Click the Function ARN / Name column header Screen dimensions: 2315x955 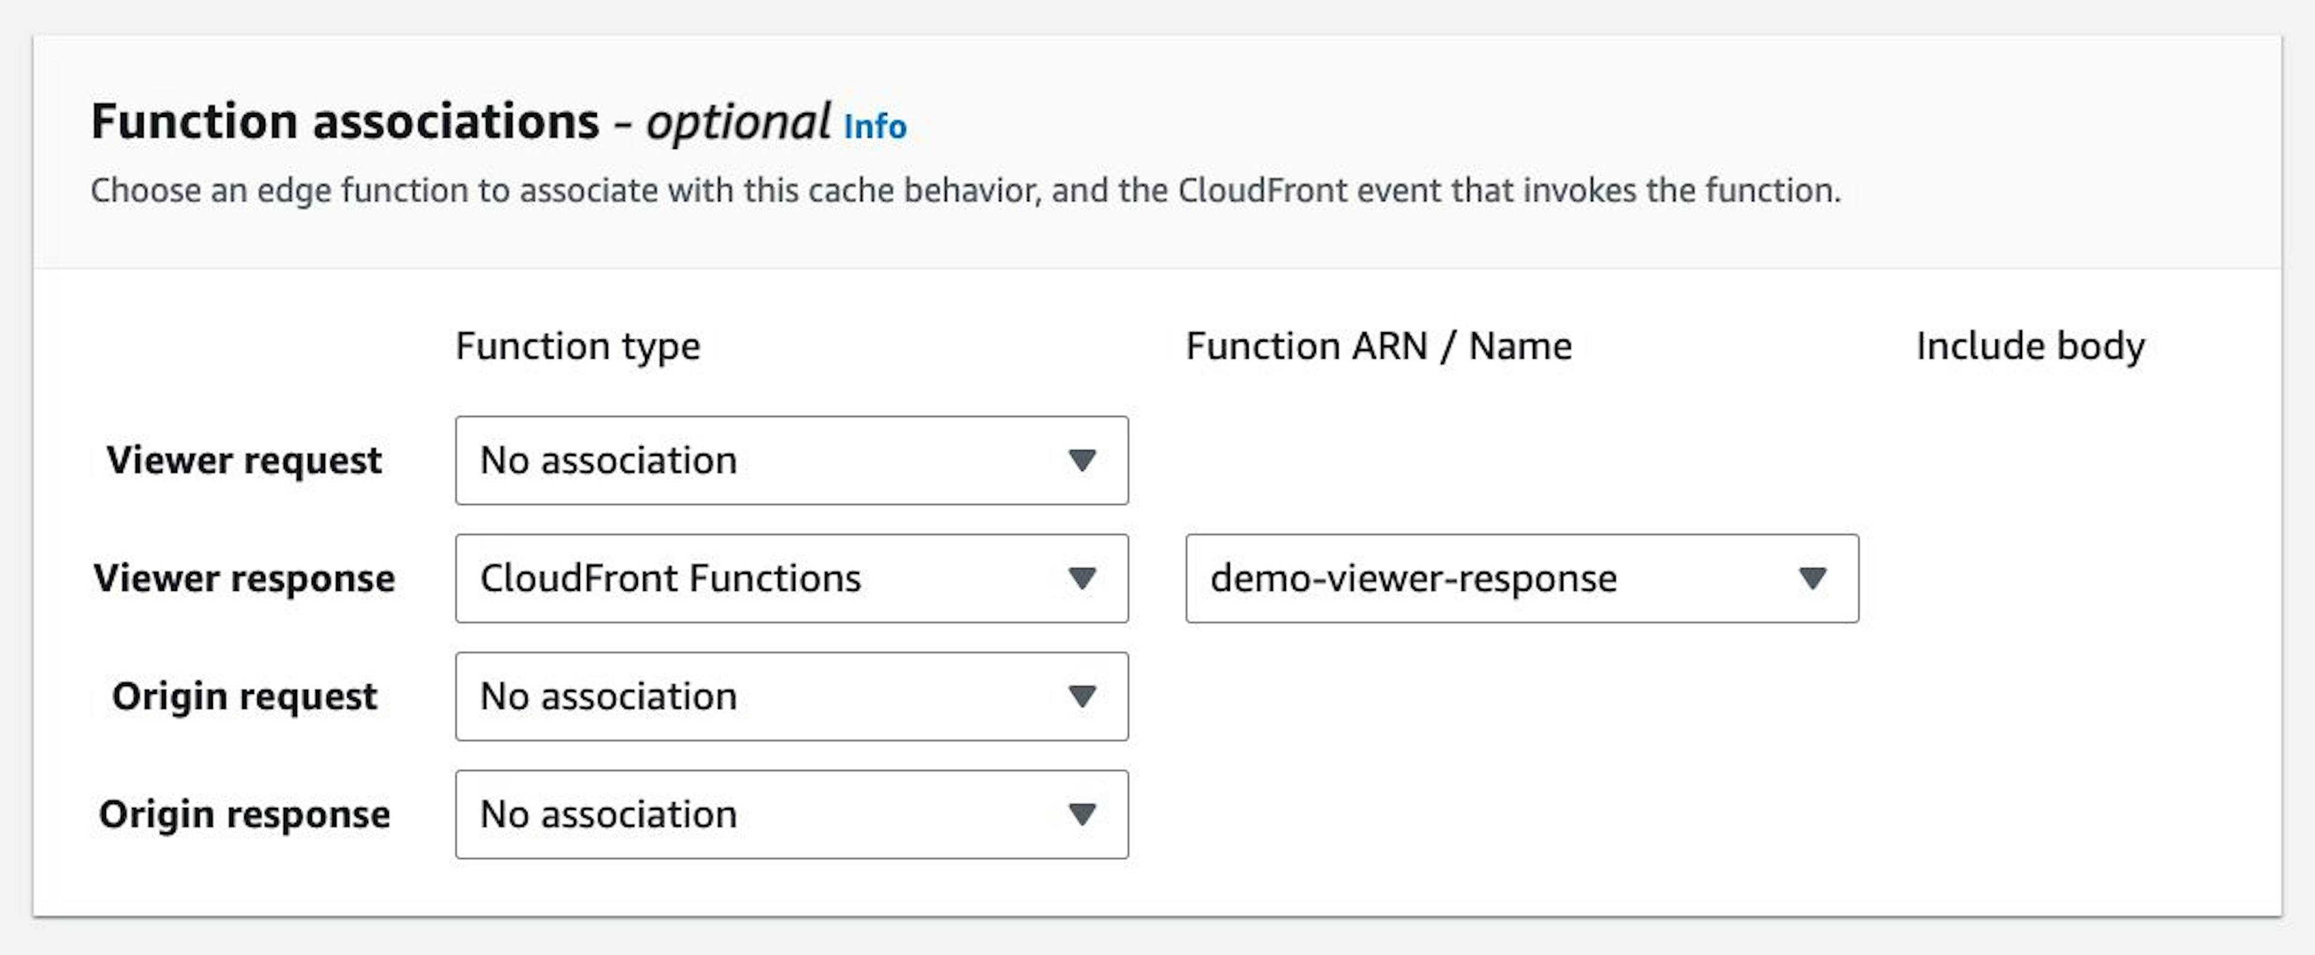[1379, 346]
